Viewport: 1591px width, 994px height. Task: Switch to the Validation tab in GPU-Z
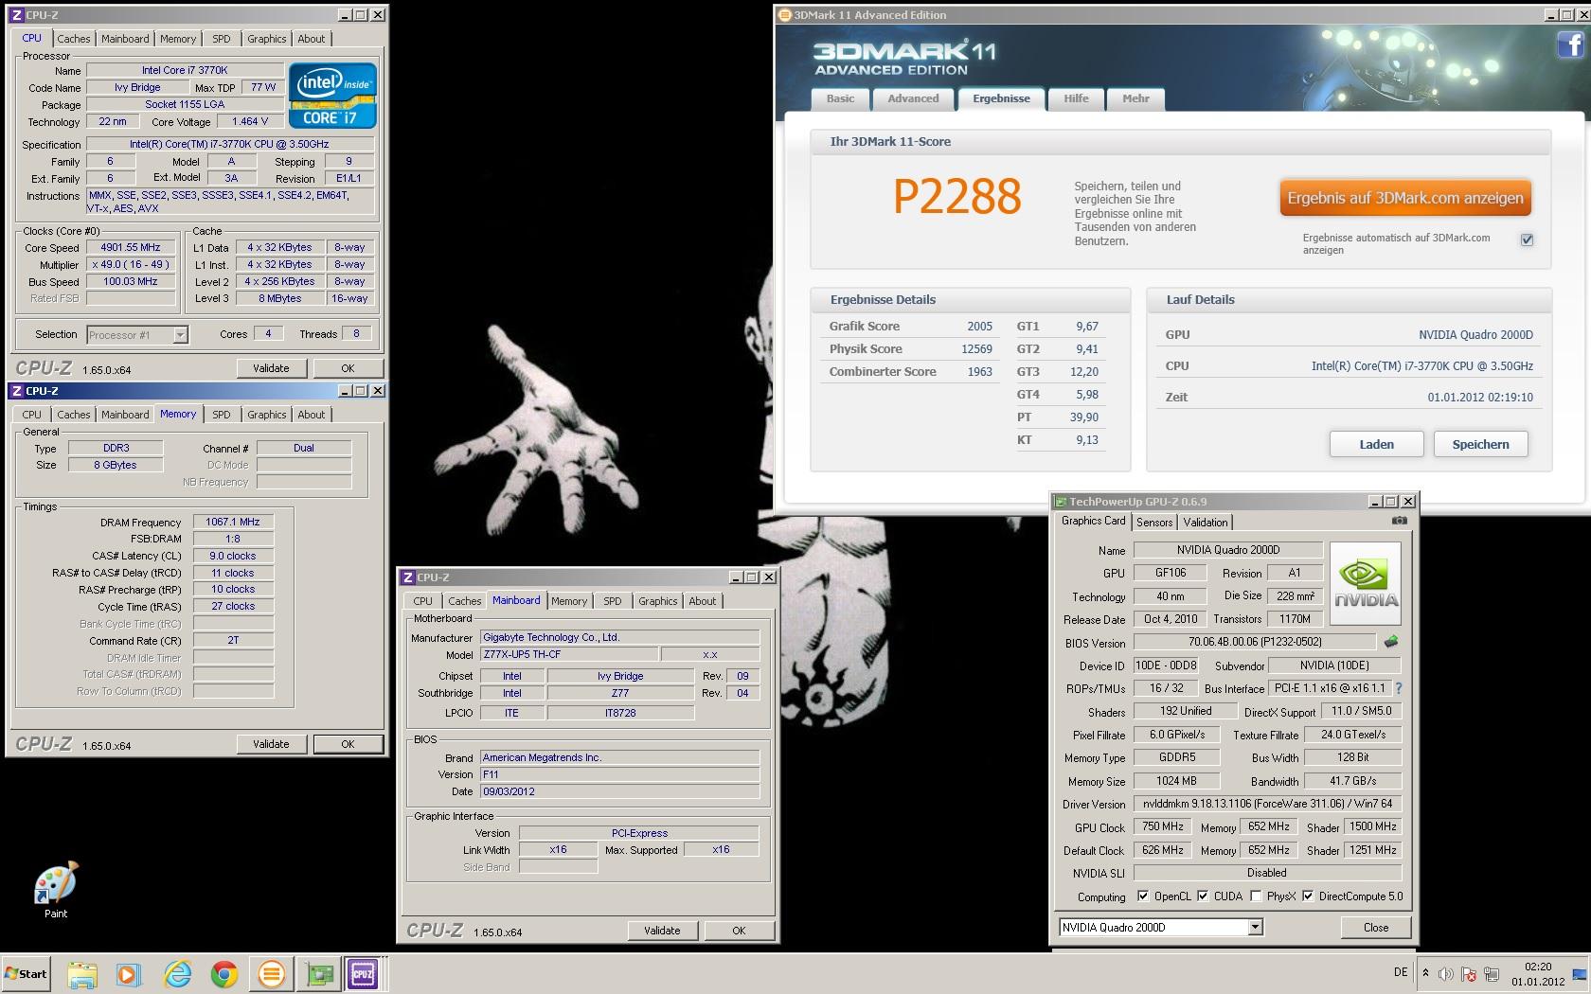(x=1206, y=523)
